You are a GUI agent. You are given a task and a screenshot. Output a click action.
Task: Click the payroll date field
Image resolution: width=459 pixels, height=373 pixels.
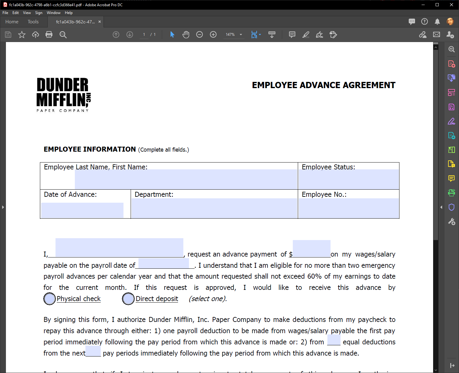[x=164, y=263]
